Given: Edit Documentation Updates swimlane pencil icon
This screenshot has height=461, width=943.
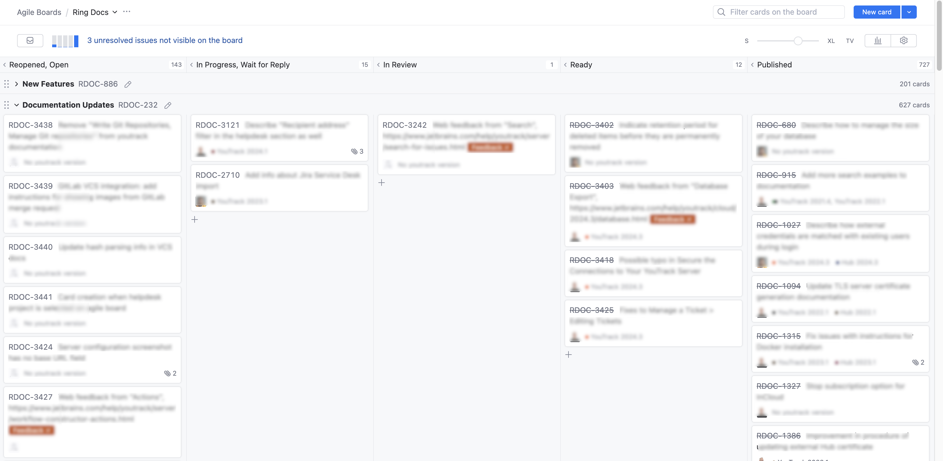Looking at the screenshot, I should tap(168, 105).
